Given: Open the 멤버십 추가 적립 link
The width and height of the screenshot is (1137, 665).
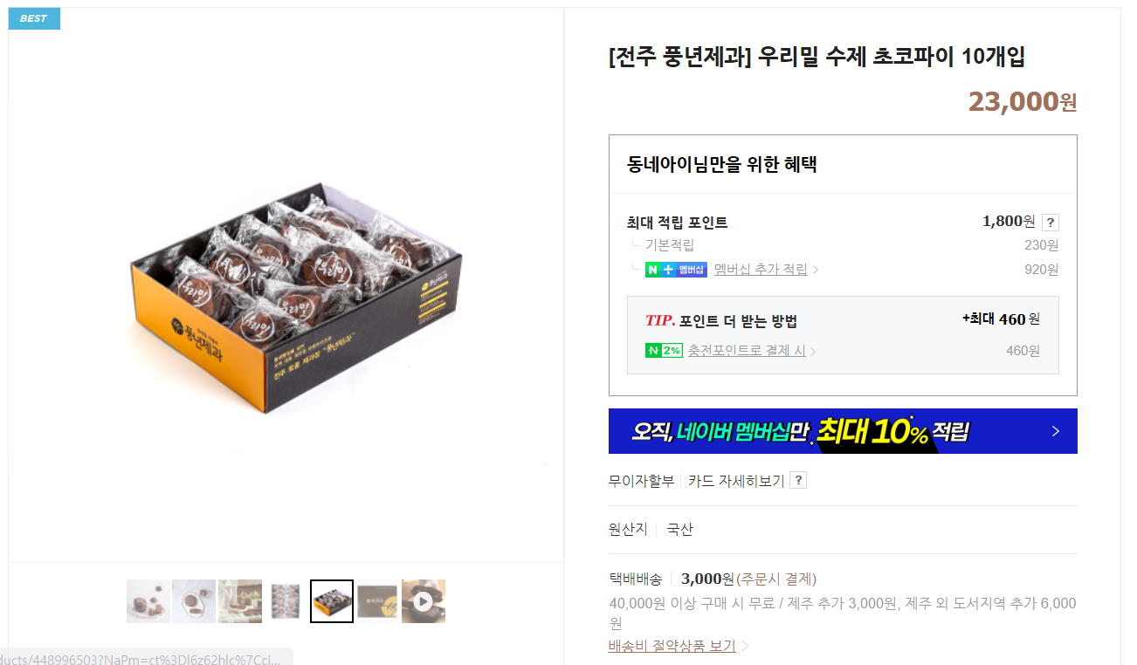Looking at the screenshot, I should pos(761,270).
